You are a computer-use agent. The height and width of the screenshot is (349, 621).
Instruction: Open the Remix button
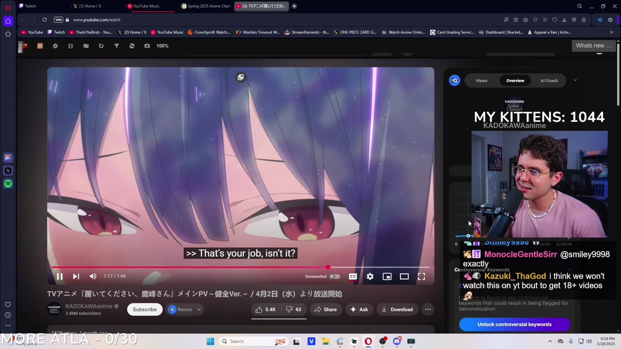(x=180, y=309)
